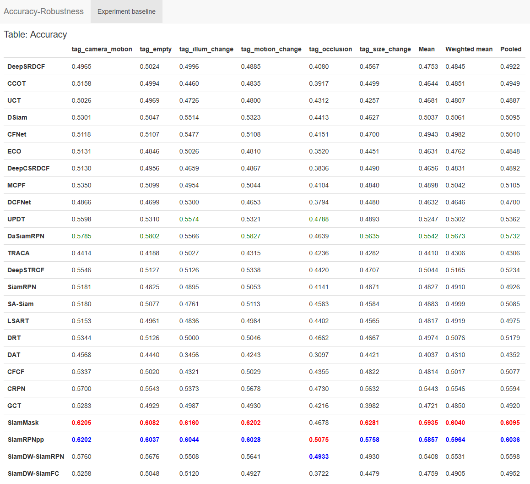Click the Mean column header
The width and height of the screenshot is (530, 484).
[427, 49]
